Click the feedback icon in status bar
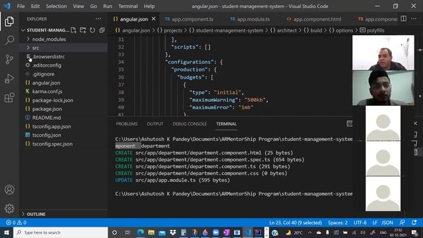This screenshot has height=238, width=423. point(402,223)
